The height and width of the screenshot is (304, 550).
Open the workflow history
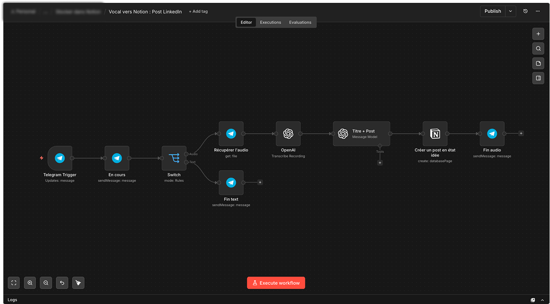[x=525, y=11]
